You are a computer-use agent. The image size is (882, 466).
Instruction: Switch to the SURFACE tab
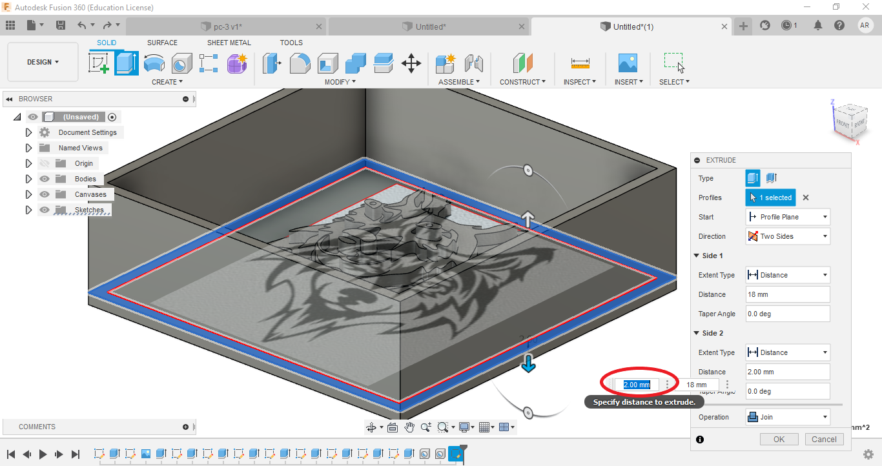coord(162,43)
